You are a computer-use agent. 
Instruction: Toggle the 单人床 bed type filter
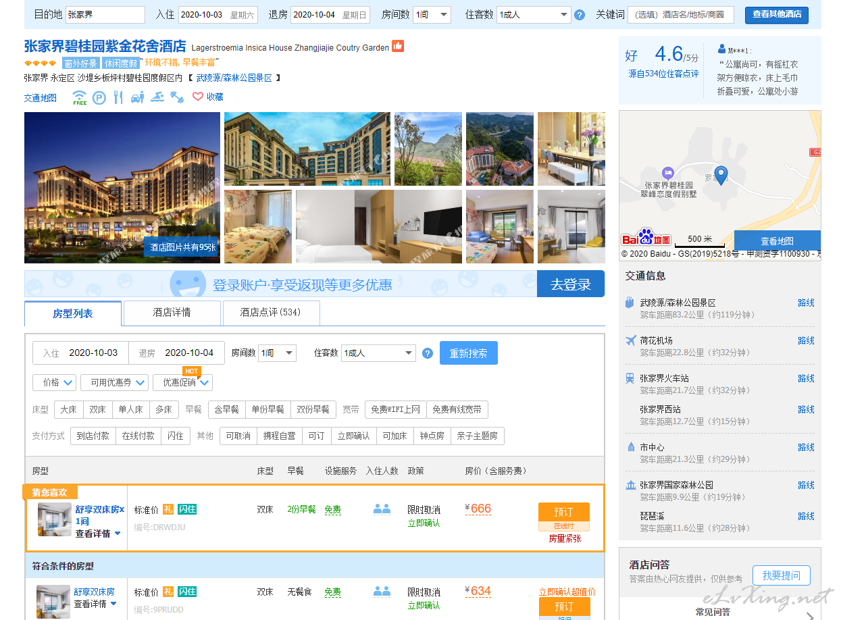(130, 409)
